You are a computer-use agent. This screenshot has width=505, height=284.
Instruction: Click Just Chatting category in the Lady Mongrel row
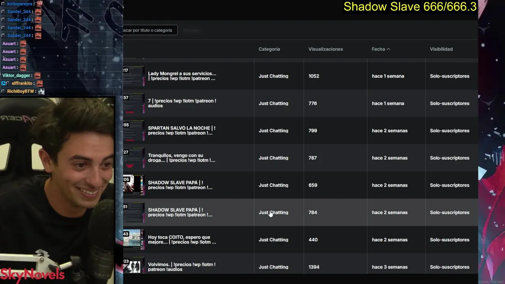coord(273,76)
